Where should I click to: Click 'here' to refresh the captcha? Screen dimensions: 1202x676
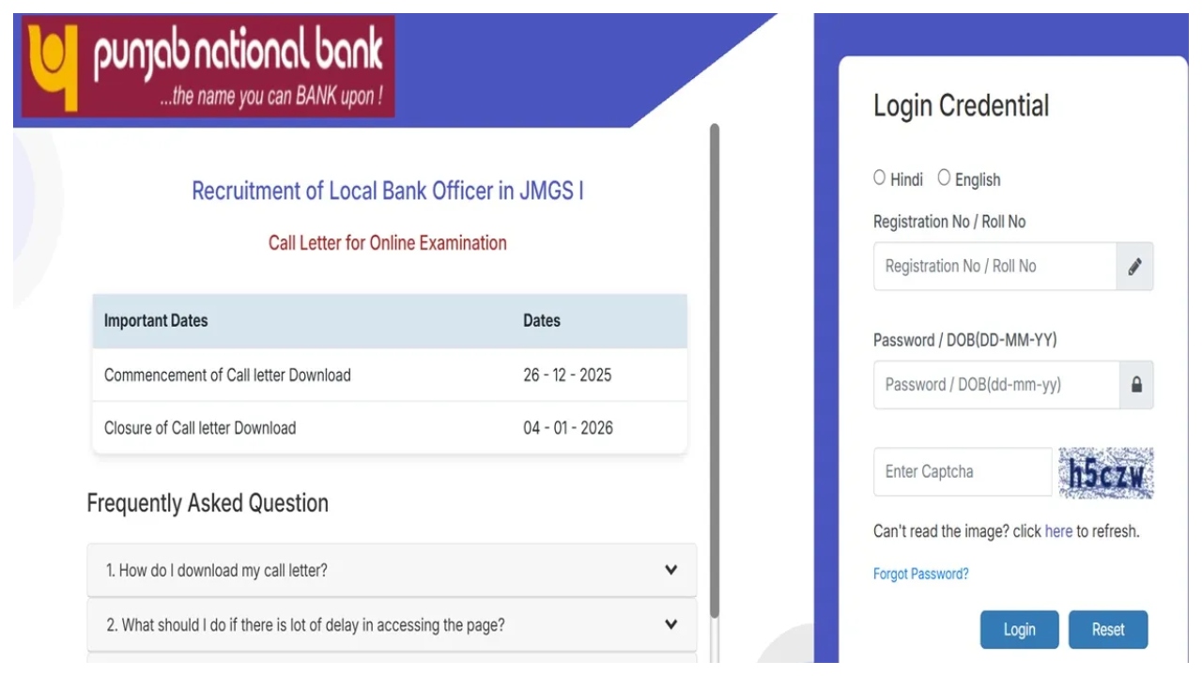(x=1057, y=530)
